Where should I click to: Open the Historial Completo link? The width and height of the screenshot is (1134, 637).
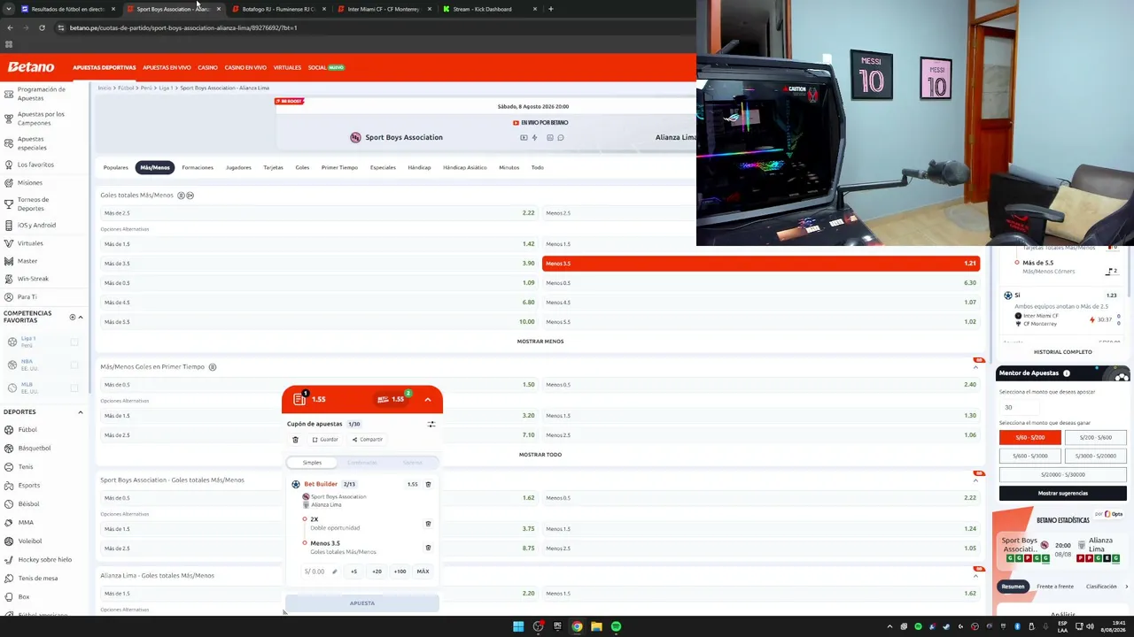tap(1063, 352)
